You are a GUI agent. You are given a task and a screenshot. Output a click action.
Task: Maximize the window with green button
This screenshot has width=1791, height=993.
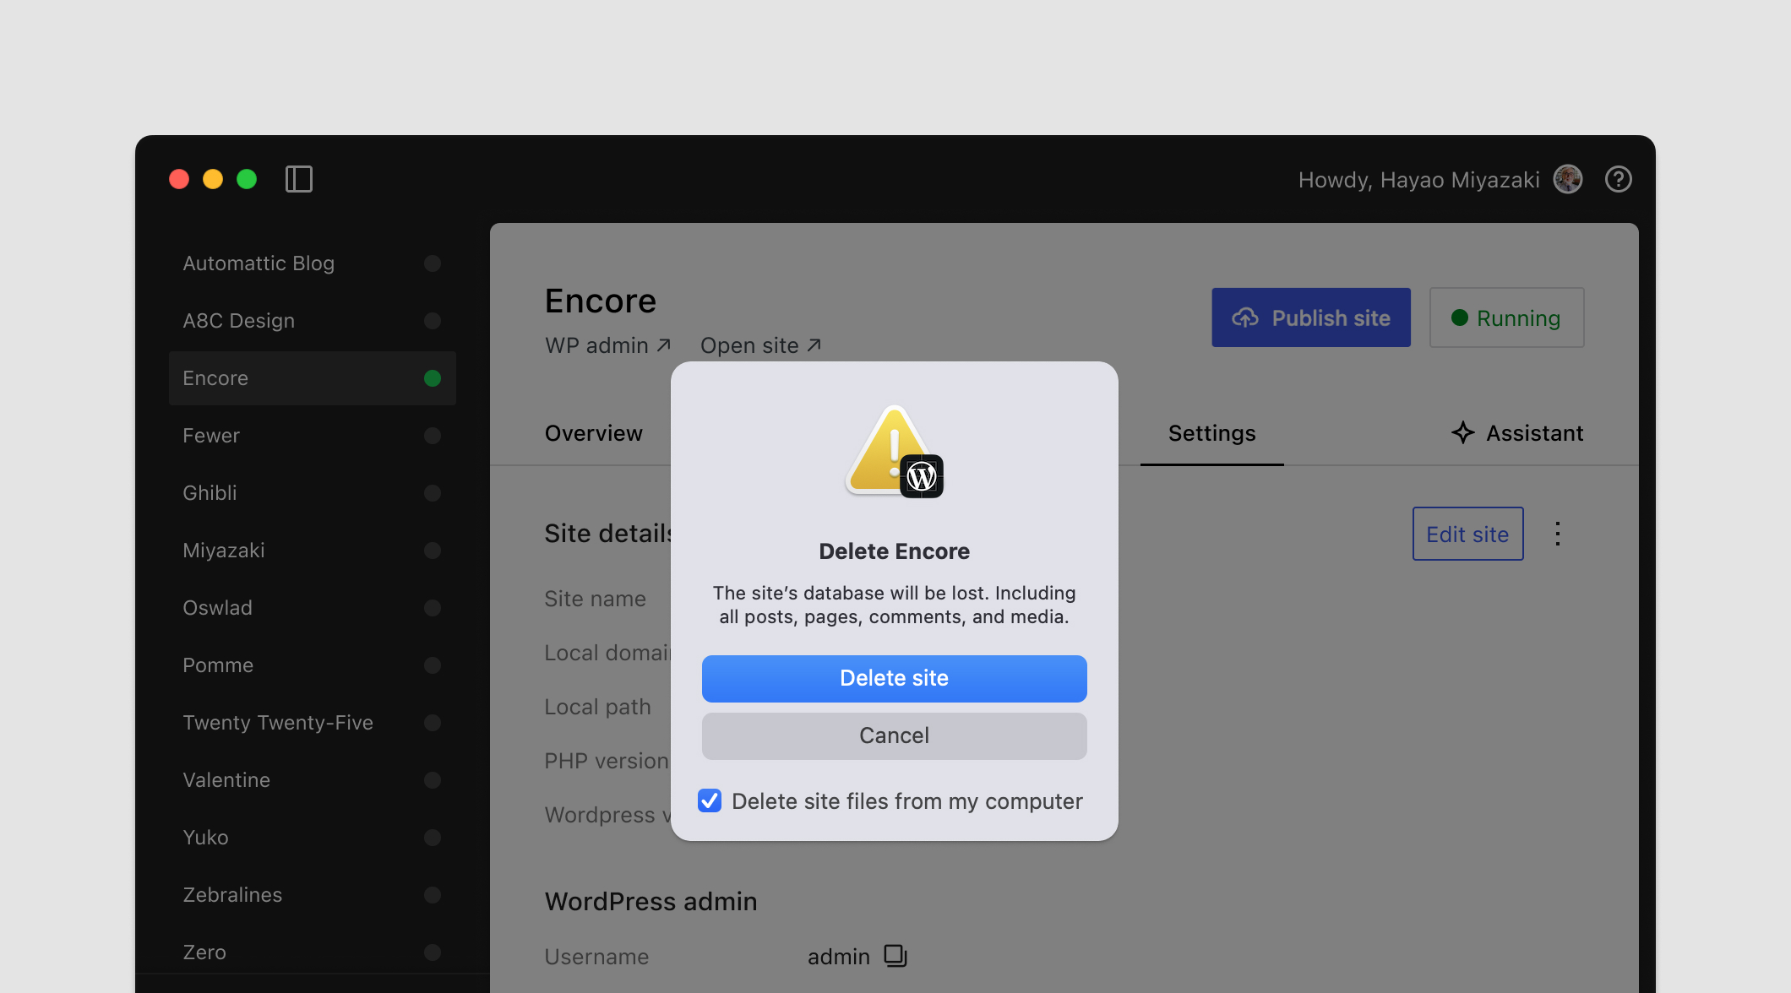247,179
